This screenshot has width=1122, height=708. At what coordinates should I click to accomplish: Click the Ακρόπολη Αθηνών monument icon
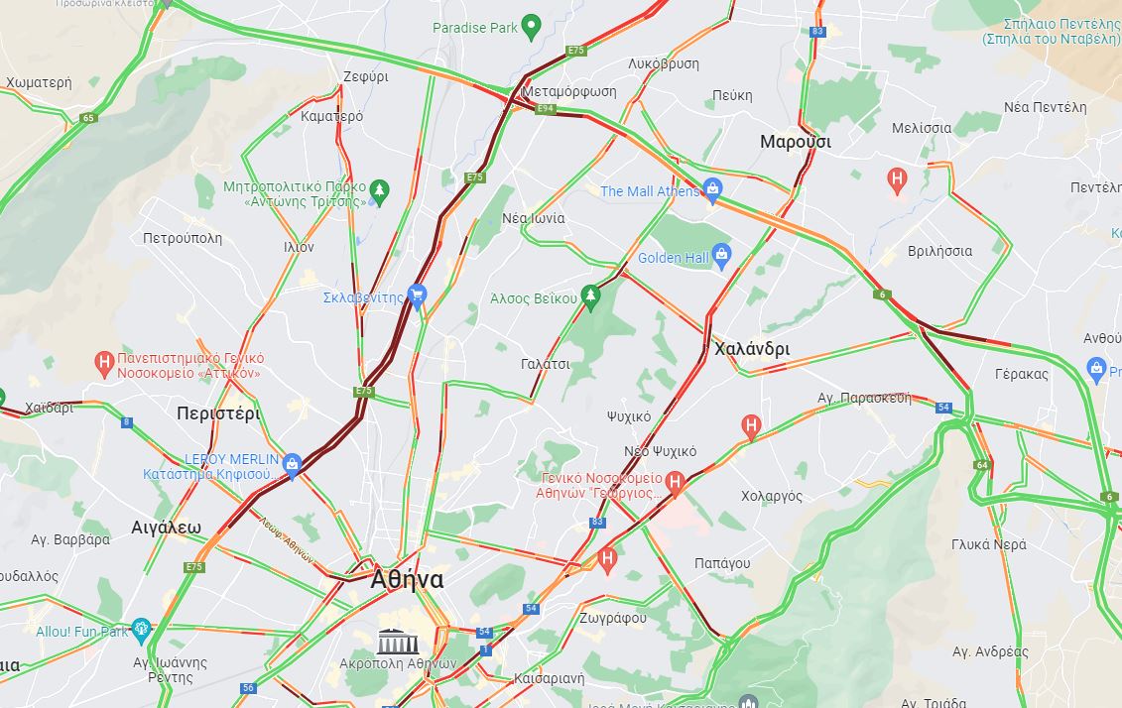click(397, 642)
